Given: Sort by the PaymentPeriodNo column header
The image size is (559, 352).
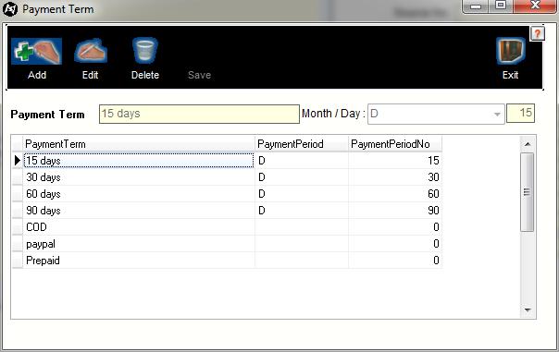Looking at the screenshot, I should pos(395,144).
